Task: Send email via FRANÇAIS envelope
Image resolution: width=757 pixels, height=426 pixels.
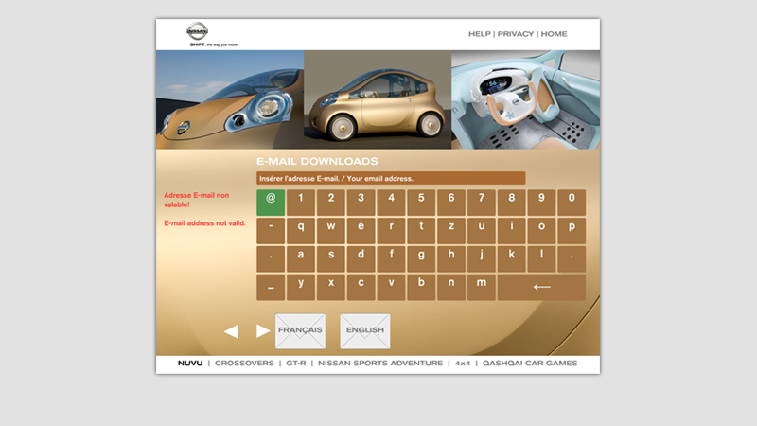Action: point(300,331)
